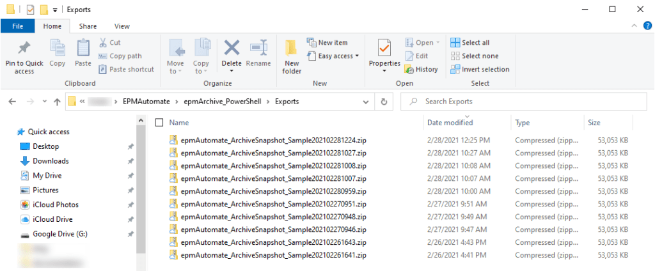Refresh the Exports folder view
Image resolution: width=655 pixels, height=271 pixels.
[x=384, y=102]
